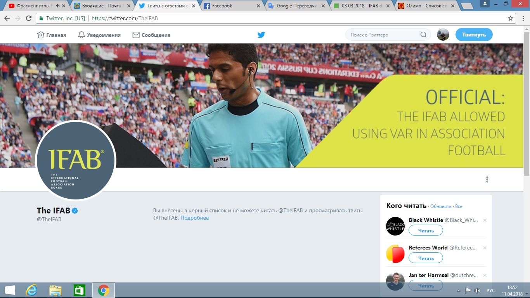
Task: Bookmark this page with the star icon
Action: coord(511,18)
